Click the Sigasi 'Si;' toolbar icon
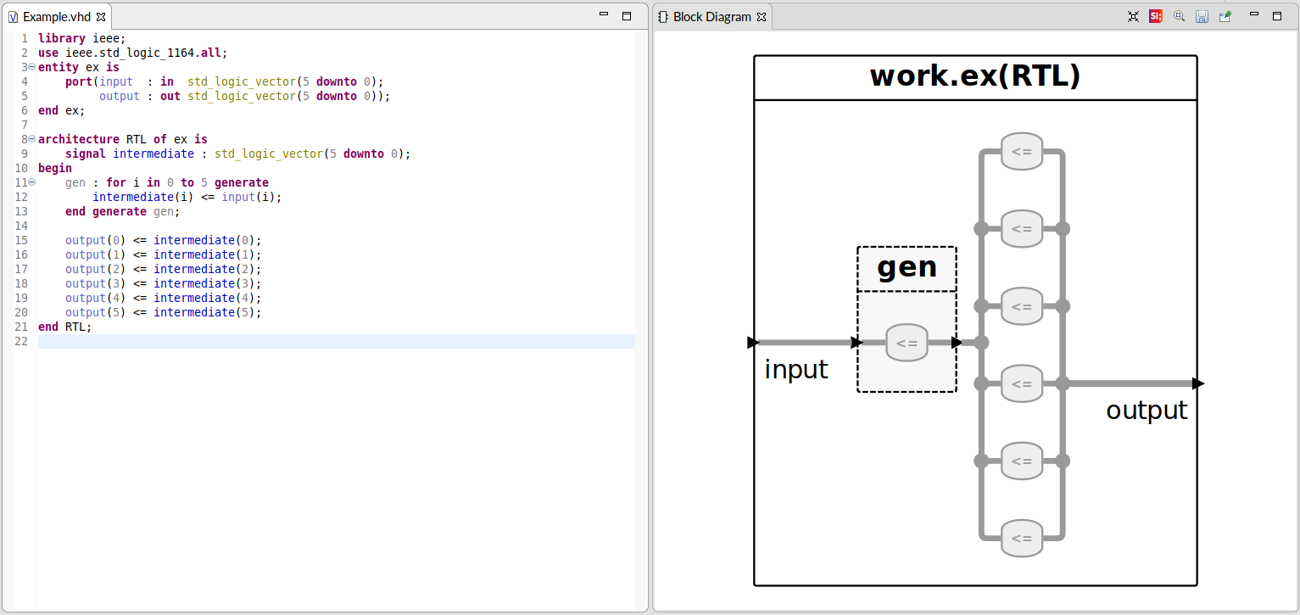The image size is (1300, 615). pos(1156,16)
